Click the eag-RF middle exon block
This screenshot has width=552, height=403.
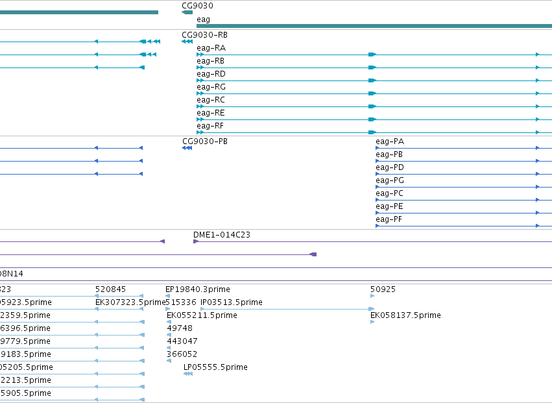coord(372,132)
